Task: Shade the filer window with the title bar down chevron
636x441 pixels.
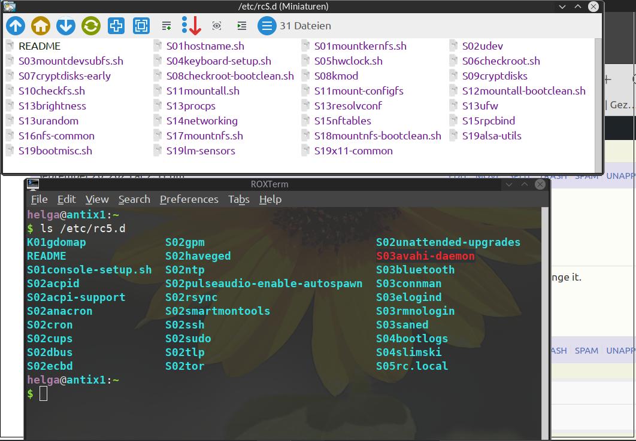Action: tap(562, 7)
